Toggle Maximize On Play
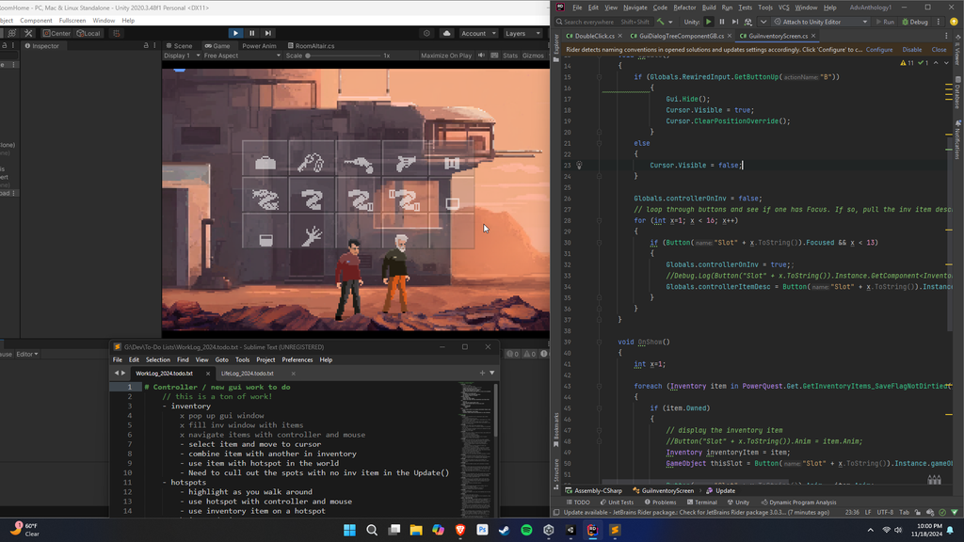 [446, 56]
